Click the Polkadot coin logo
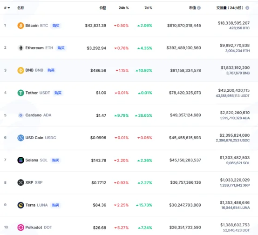Image resolution: width=258 pixels, height=235 pixels. (x=20, y=228)
